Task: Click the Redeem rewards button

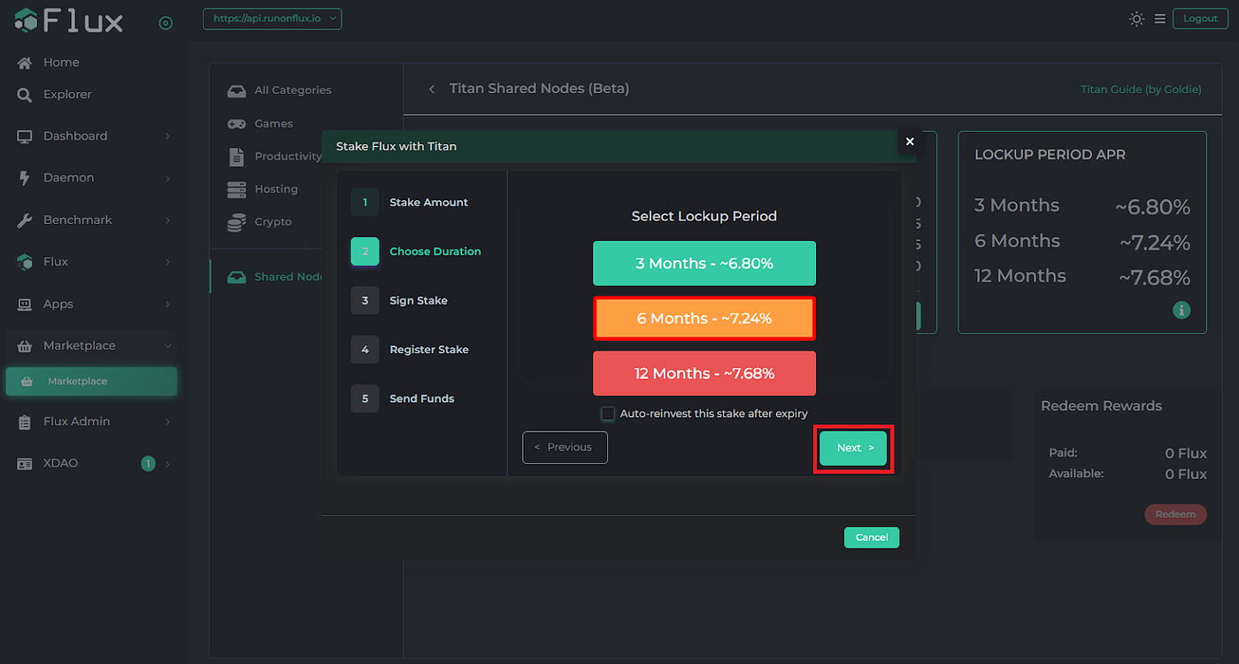Action: (x=1175, y=514)
